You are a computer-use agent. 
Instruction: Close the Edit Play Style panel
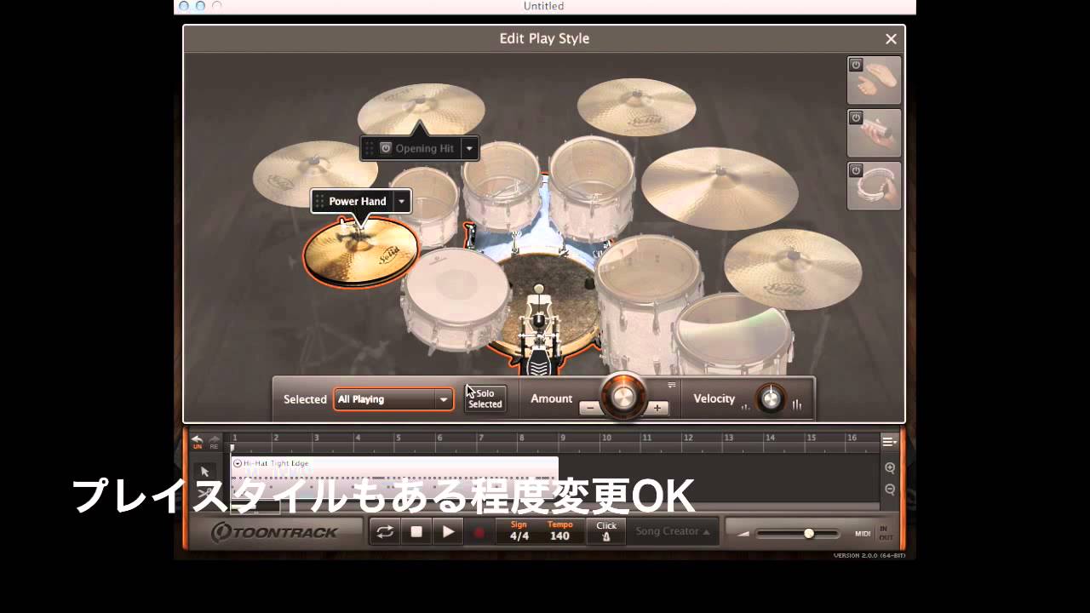click(891, 39)
